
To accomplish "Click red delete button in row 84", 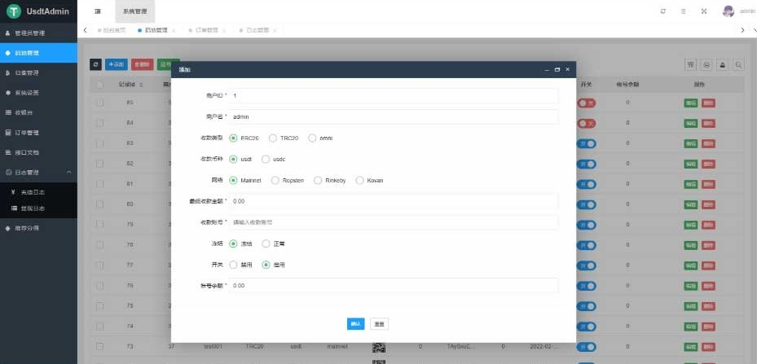I will coord(708,124).
